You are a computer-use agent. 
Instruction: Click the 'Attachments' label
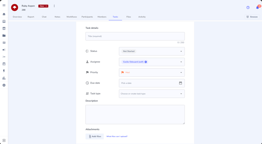[92, 129]
